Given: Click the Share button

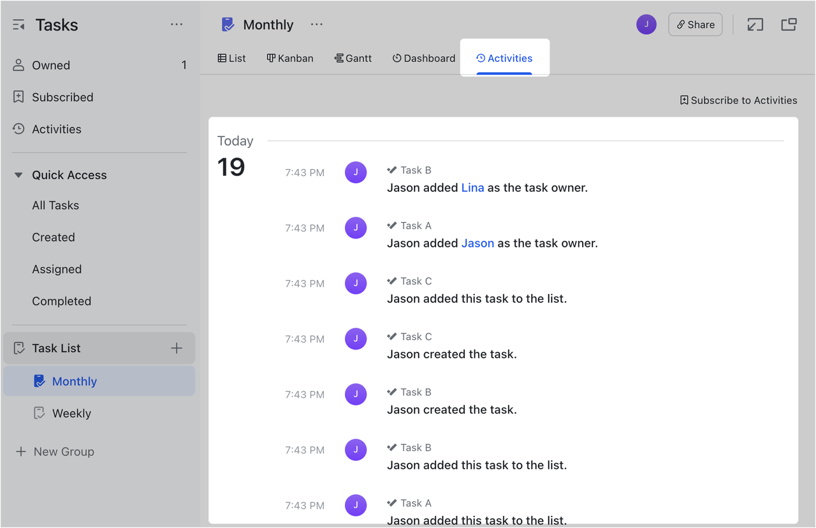Looking at the screenshot, I should point(695,24).
